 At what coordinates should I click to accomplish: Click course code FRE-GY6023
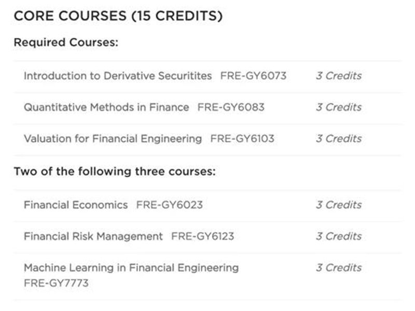[x=170, y=205]
